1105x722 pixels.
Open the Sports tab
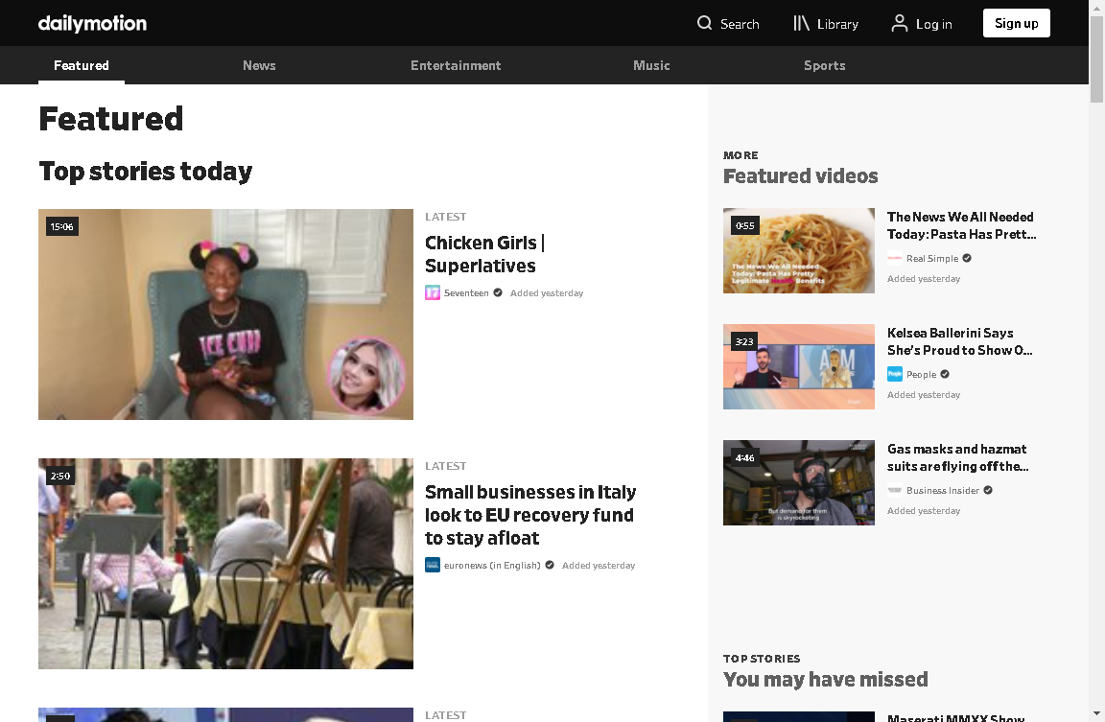[x=824, y=65]
